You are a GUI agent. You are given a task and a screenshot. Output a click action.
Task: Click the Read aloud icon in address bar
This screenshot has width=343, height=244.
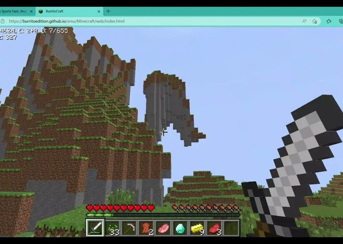coord(304,21)
